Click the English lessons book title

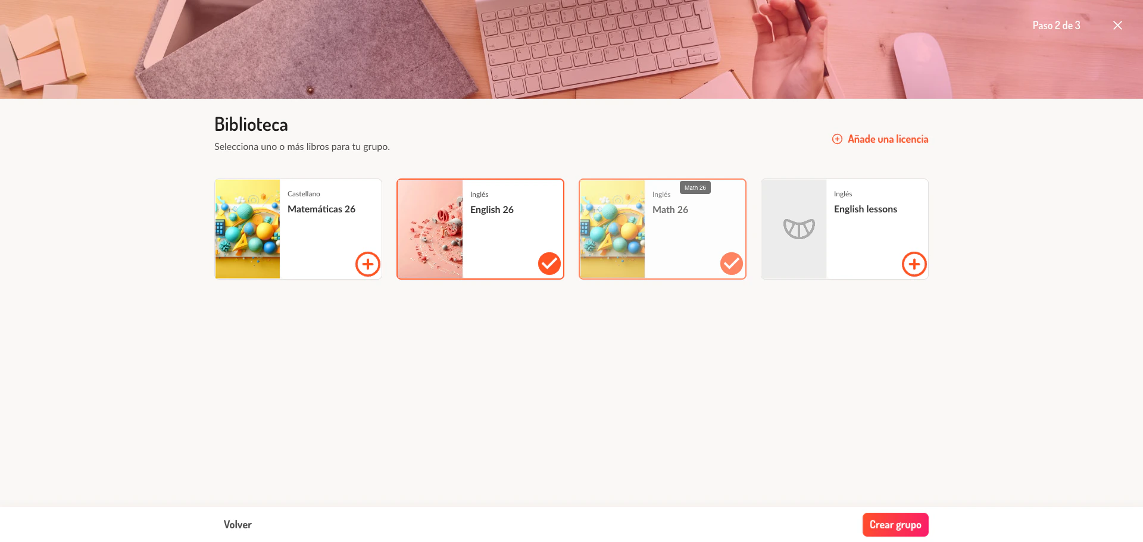tap(866, 209)
